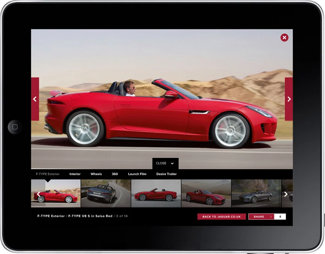
Task: Select the grey F-TYPE rear view thumbnail
Action: [x=106, y=193]
